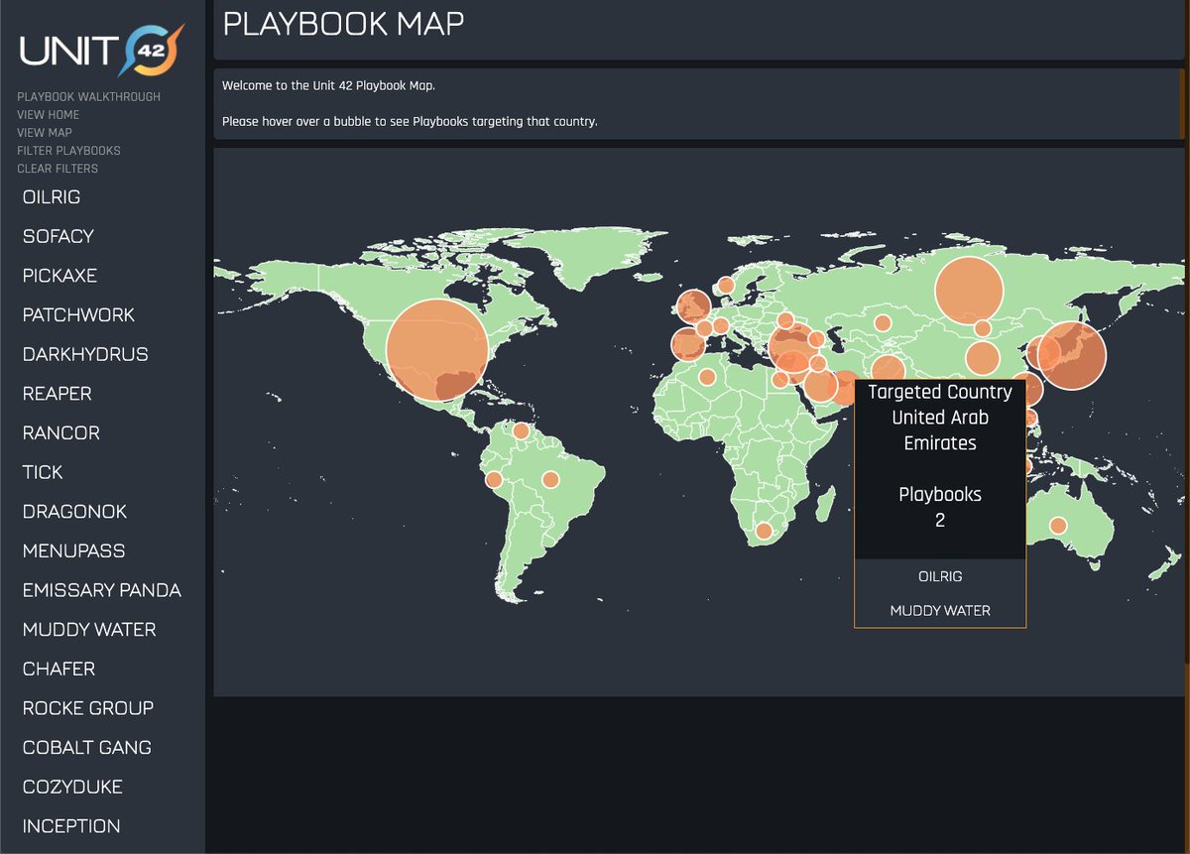Select the REAPER playbook
The image size is (1190, 854).
click(x=57, y=394)
